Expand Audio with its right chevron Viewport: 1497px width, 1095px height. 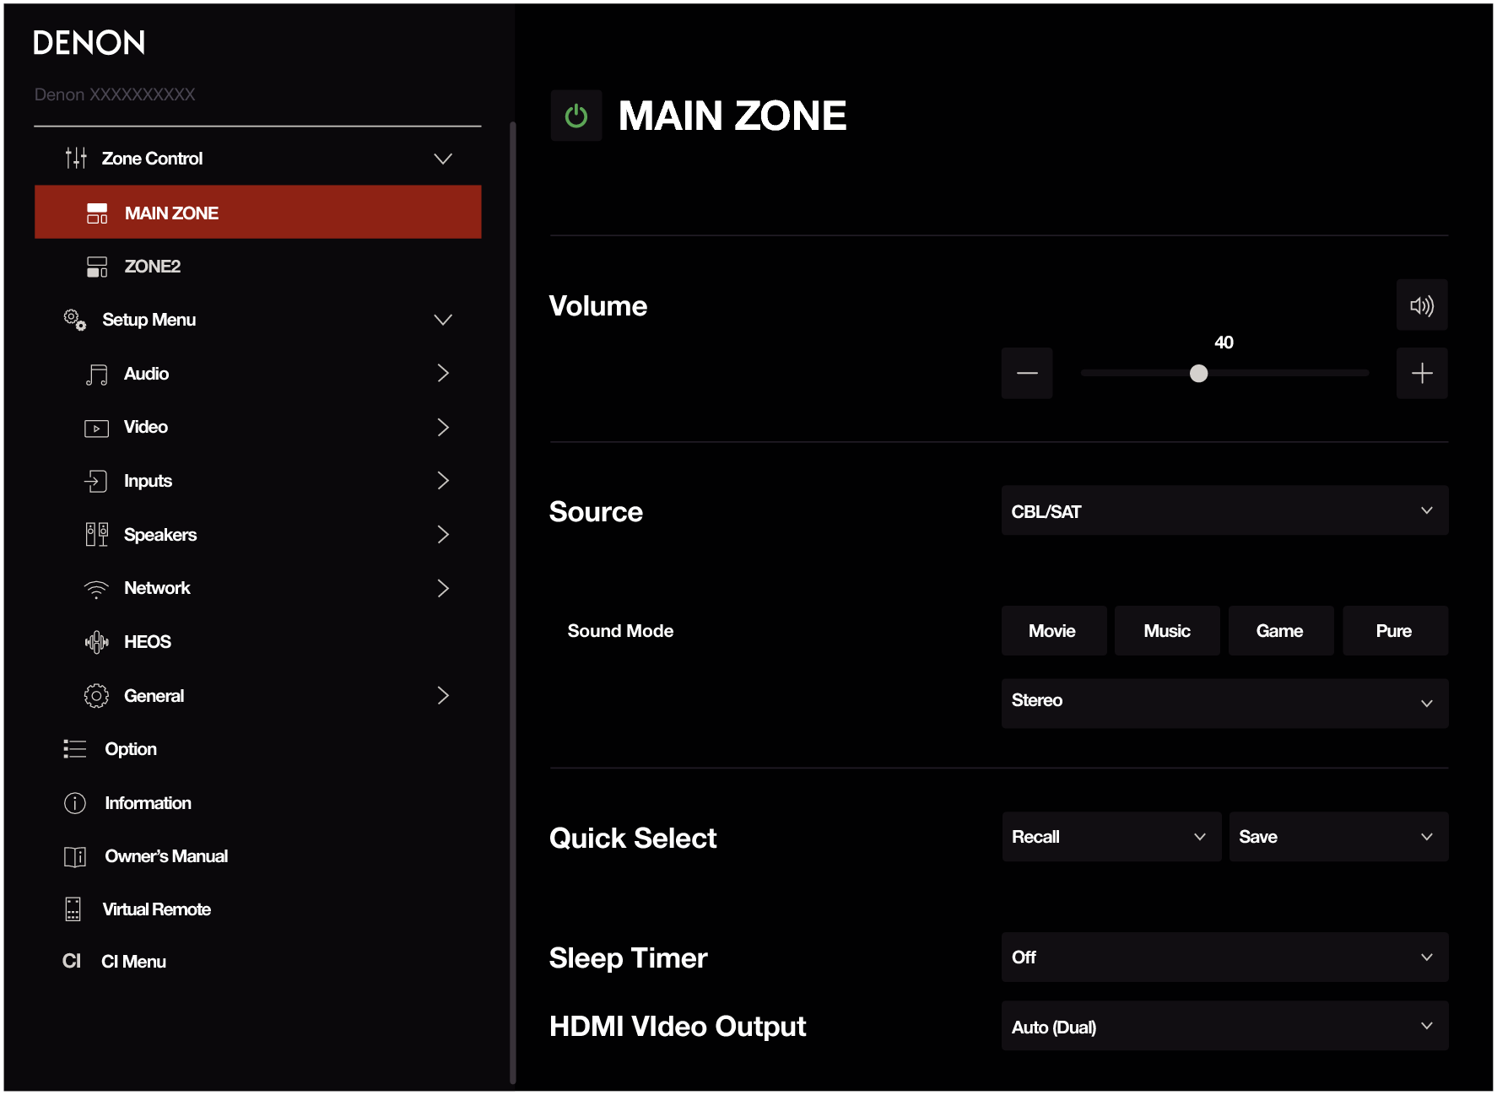pyautogui.click(x=443, y=373)
